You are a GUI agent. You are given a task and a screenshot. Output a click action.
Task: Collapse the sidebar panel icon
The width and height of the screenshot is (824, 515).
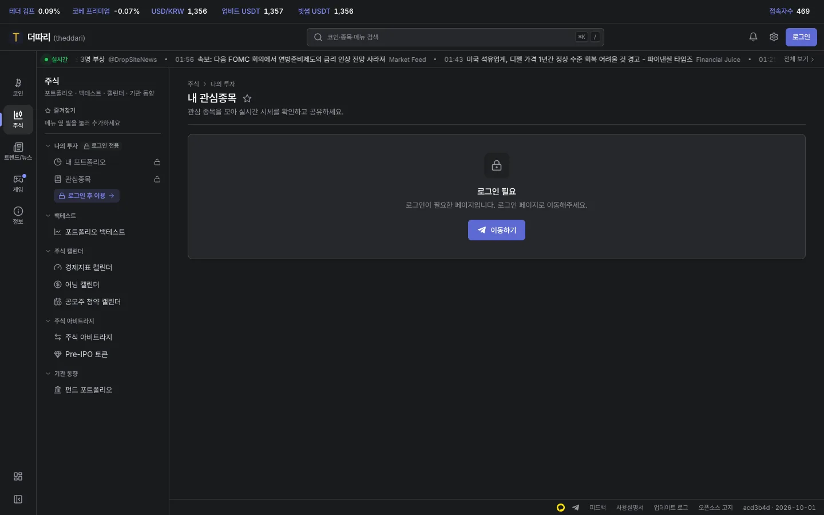pyautogui.click(x=18, y=500)
